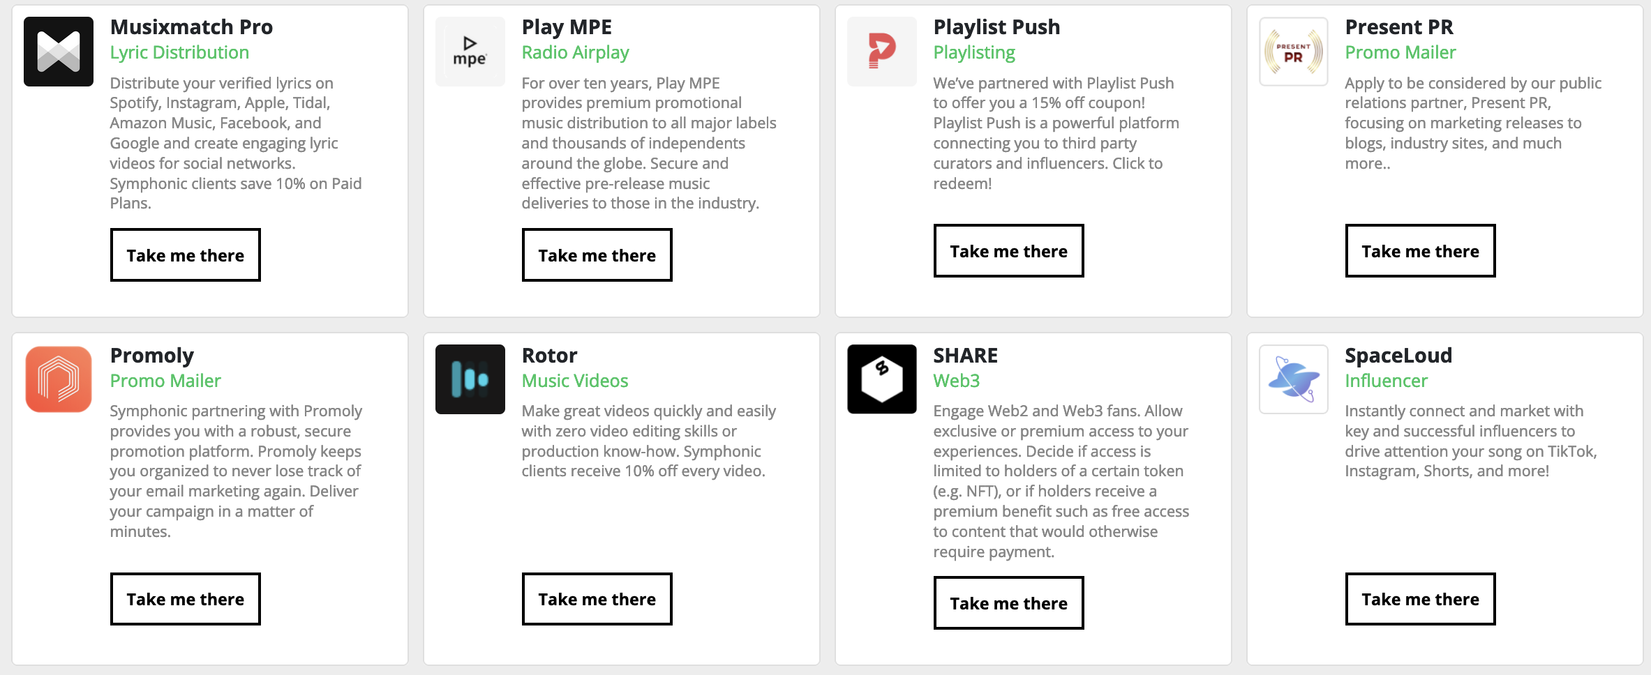
Task: Select the Lyric Distribution category label
Action: tap(179, 52)
